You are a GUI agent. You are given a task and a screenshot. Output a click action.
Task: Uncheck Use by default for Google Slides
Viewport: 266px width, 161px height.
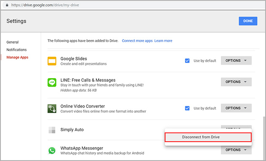(187, 61)
